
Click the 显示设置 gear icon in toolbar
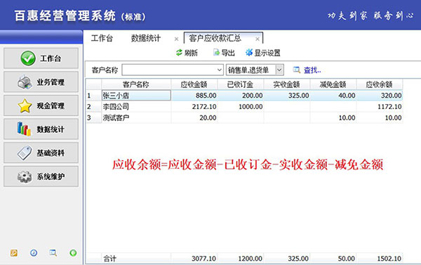click(x=249, y=53)
